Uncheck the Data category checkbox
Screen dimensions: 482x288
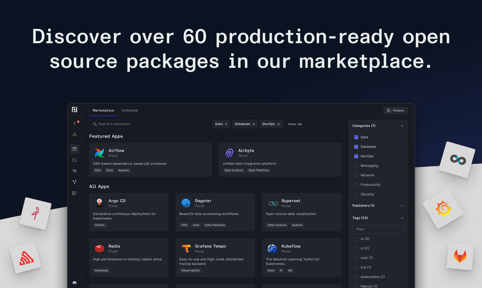point(356,137)
